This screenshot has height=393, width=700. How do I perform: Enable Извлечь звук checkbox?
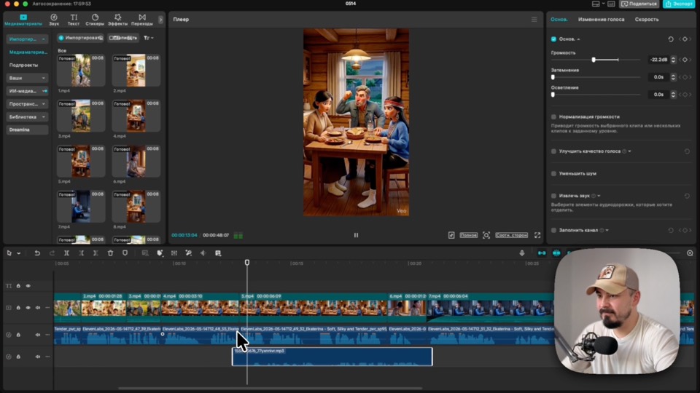(553, 196)
